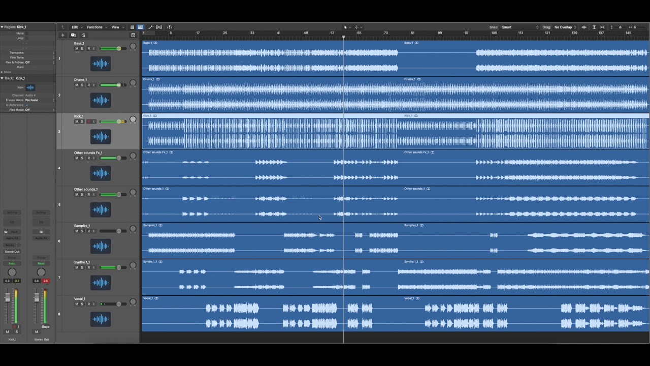Open the left-click pointer tool menu
This screenshot has width=650, height=366.
point(347,27)
